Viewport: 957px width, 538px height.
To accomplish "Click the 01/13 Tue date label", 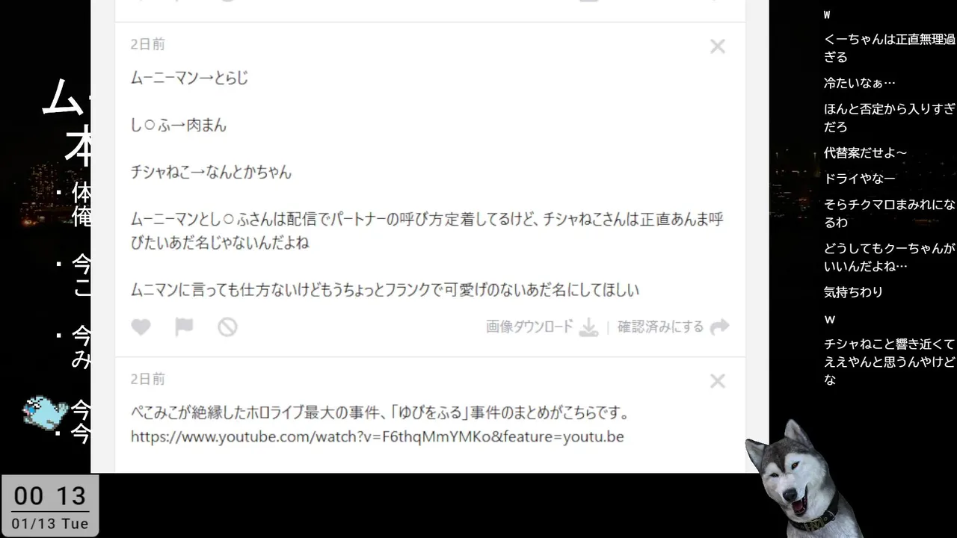I will (50, 524).
